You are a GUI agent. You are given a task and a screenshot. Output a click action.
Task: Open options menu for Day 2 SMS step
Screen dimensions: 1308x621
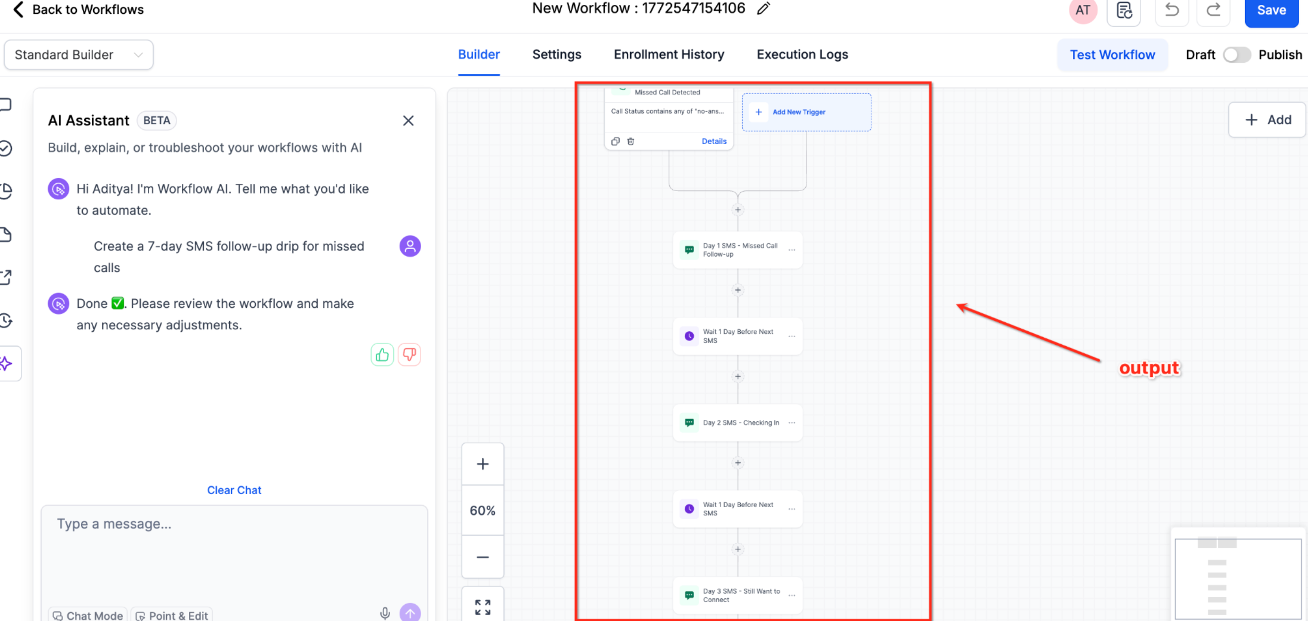click(x=792, y=423)
